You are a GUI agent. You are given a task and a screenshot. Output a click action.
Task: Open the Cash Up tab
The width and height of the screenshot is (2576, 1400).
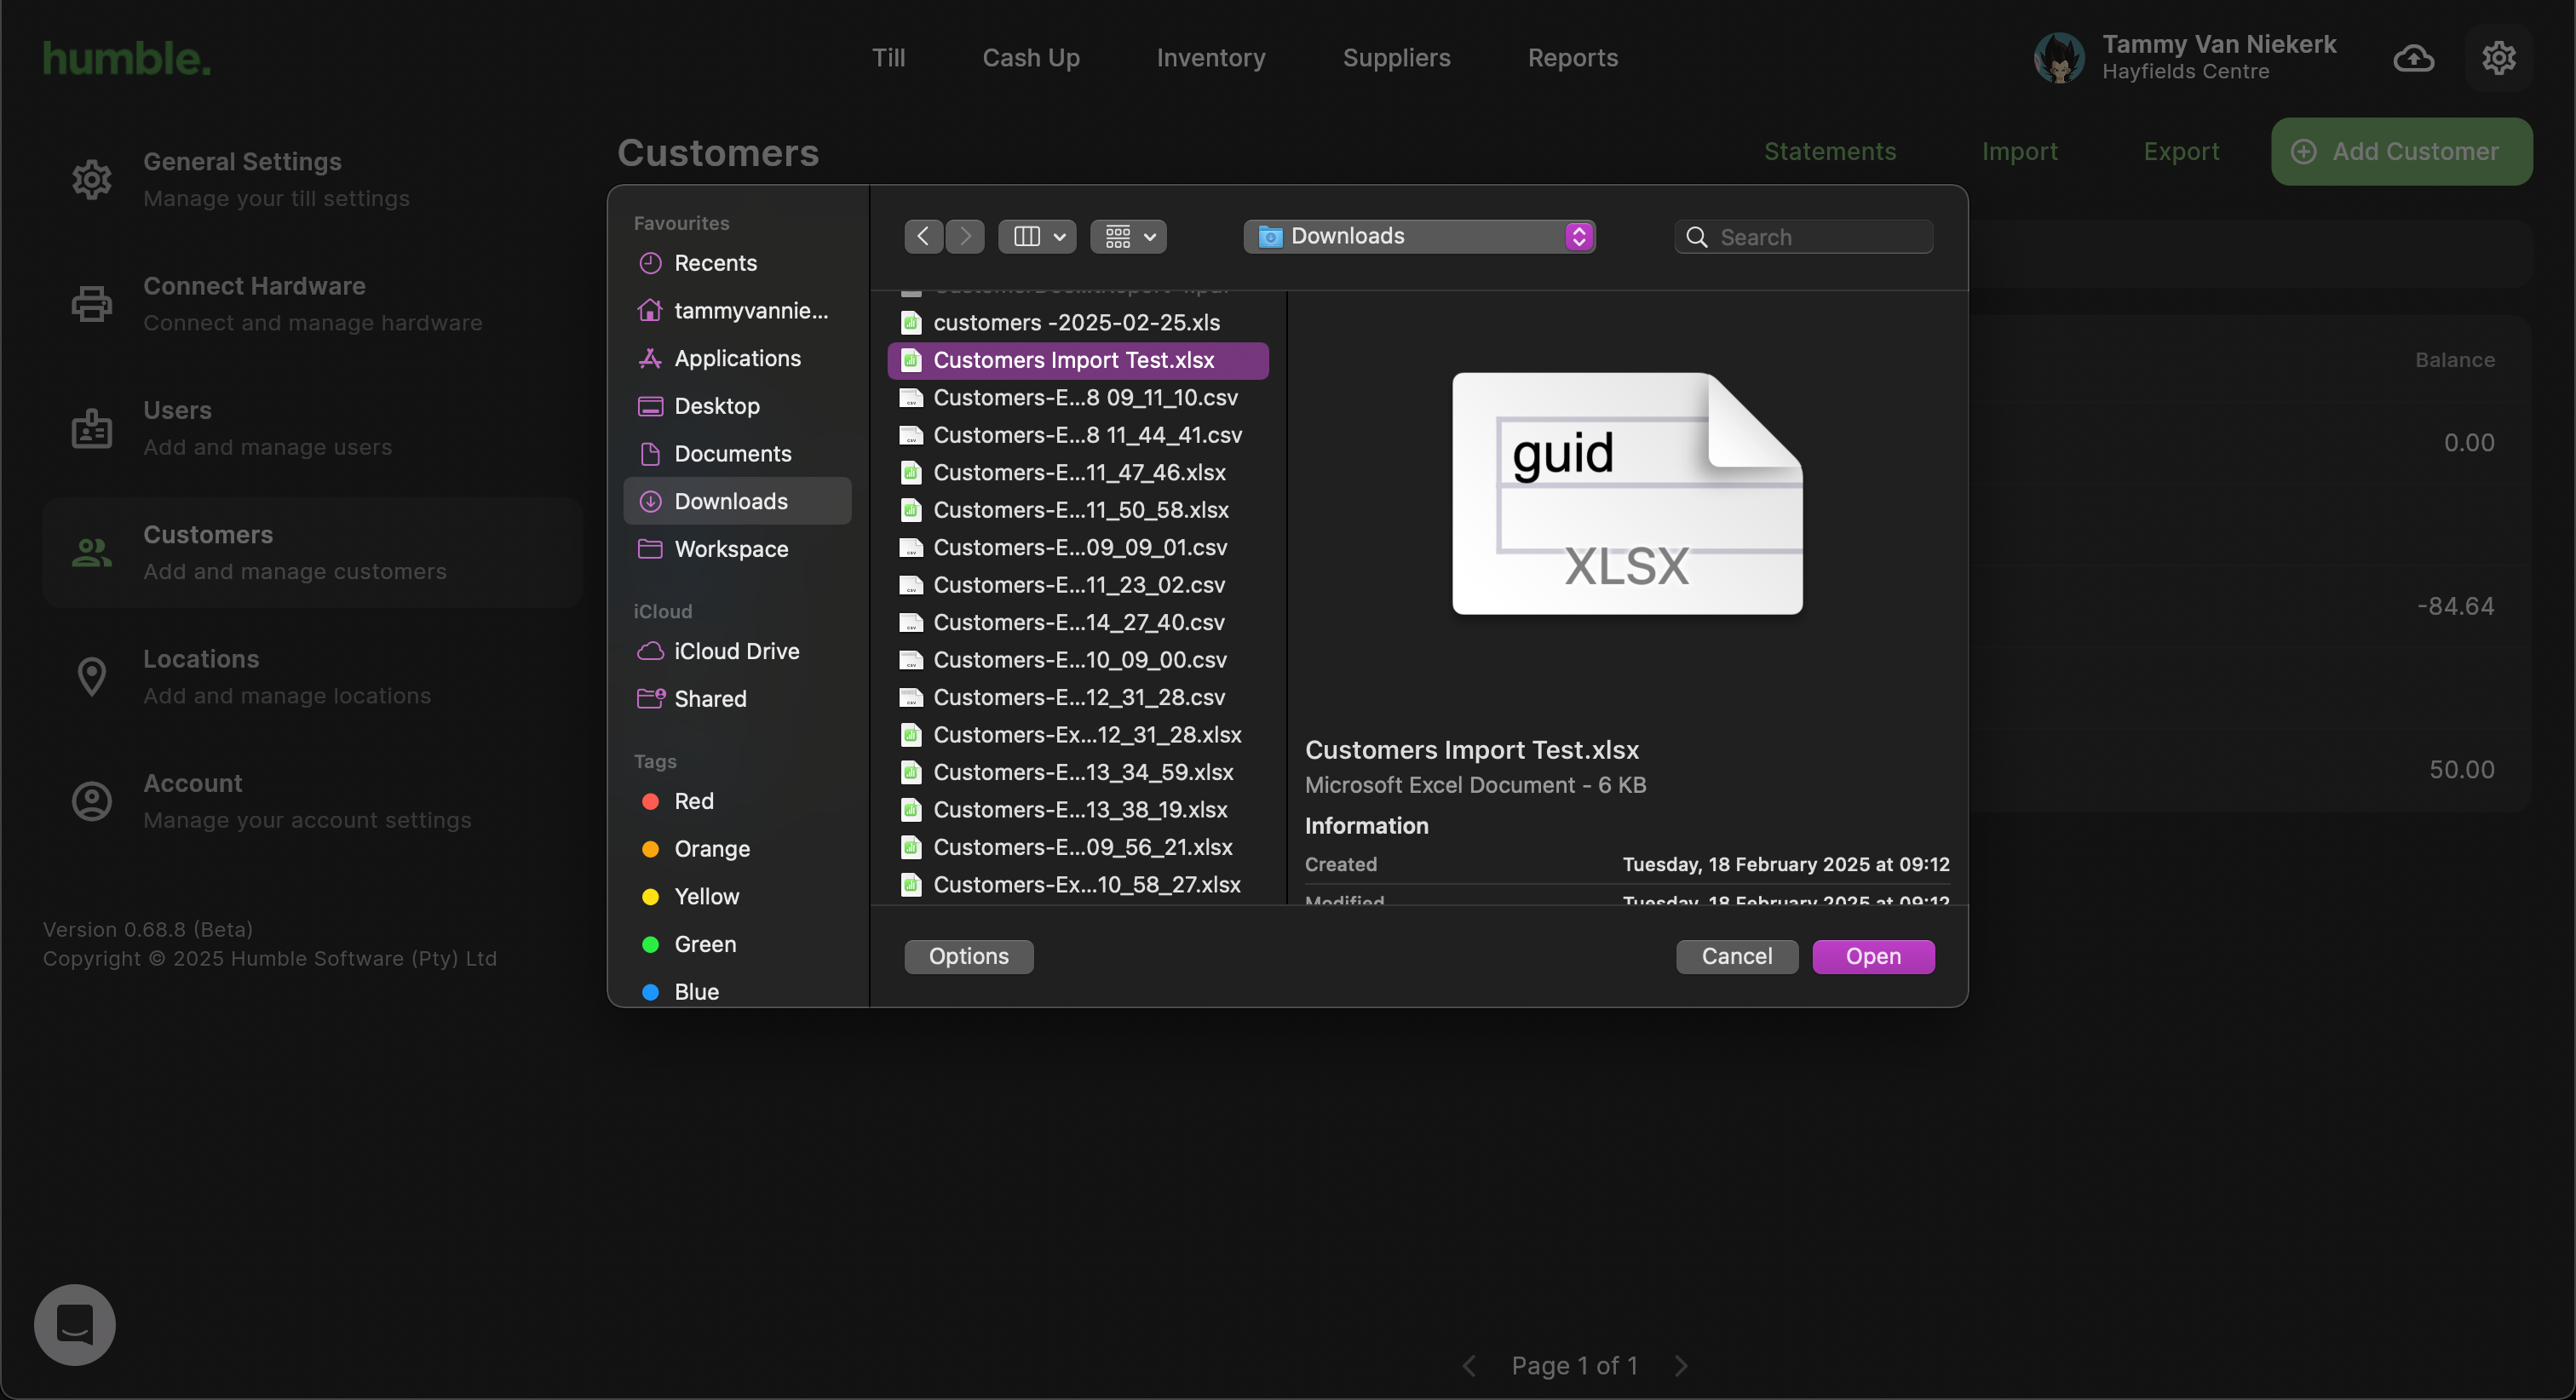point(1031,58)
